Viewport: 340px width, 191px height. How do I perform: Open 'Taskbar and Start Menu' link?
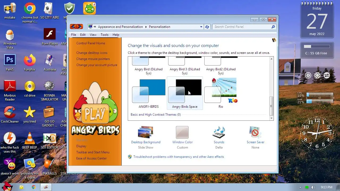point(93,152)
